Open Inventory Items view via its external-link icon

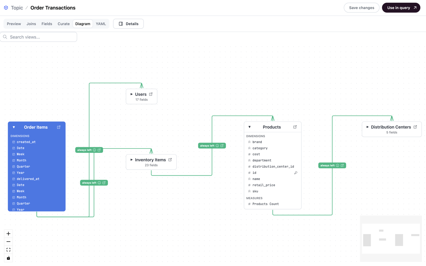(170, 160)
